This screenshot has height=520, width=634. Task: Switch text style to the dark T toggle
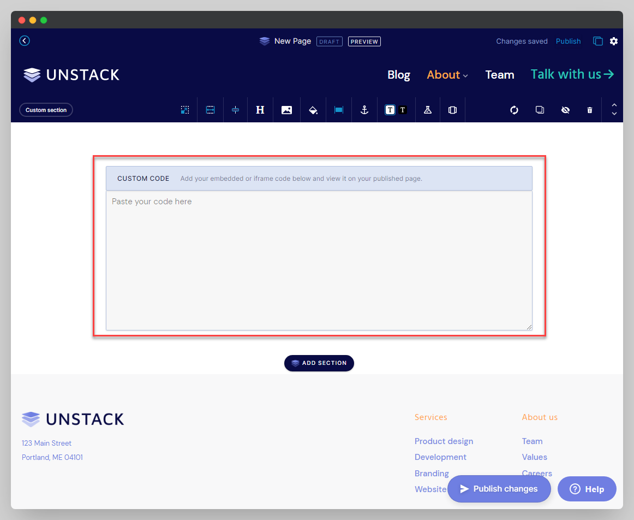click(403, 110)
